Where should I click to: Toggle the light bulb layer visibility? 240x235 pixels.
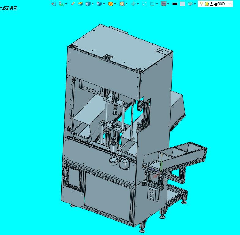[x=201, y=4]
